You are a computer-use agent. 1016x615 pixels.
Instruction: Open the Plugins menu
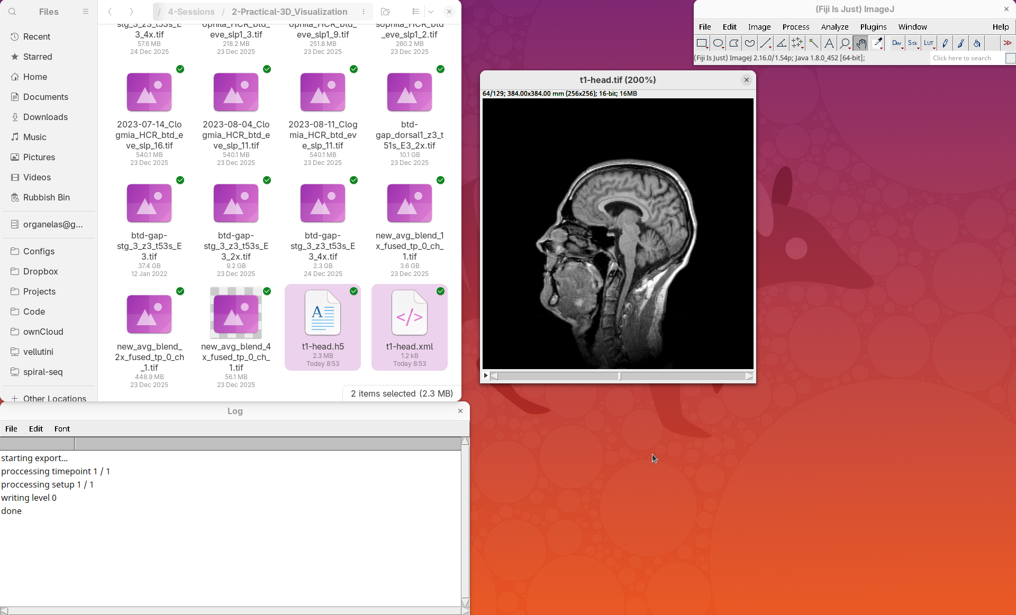[x=873, y=27]
